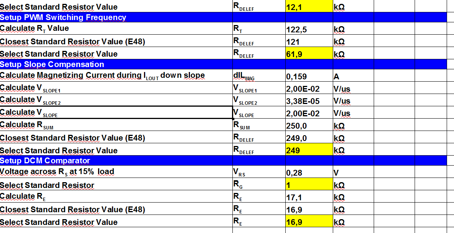Image resolution: width=454 pixels, height=233 pixels.
Task: Select the yellow 12,1 kΩ input cell
Action: [x=309, y=6]
